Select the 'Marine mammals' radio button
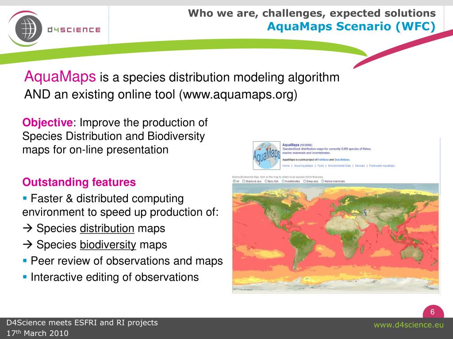This screenshot has height=339, width=453. coord(322,181)
